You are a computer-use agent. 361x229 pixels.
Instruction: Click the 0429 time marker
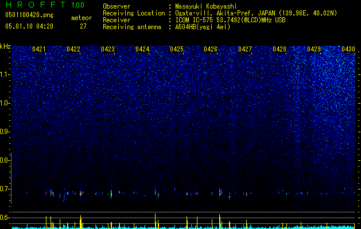314,49
